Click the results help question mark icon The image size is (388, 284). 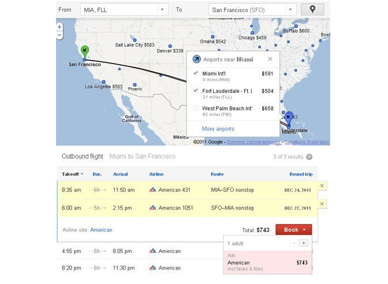point(309,157)
